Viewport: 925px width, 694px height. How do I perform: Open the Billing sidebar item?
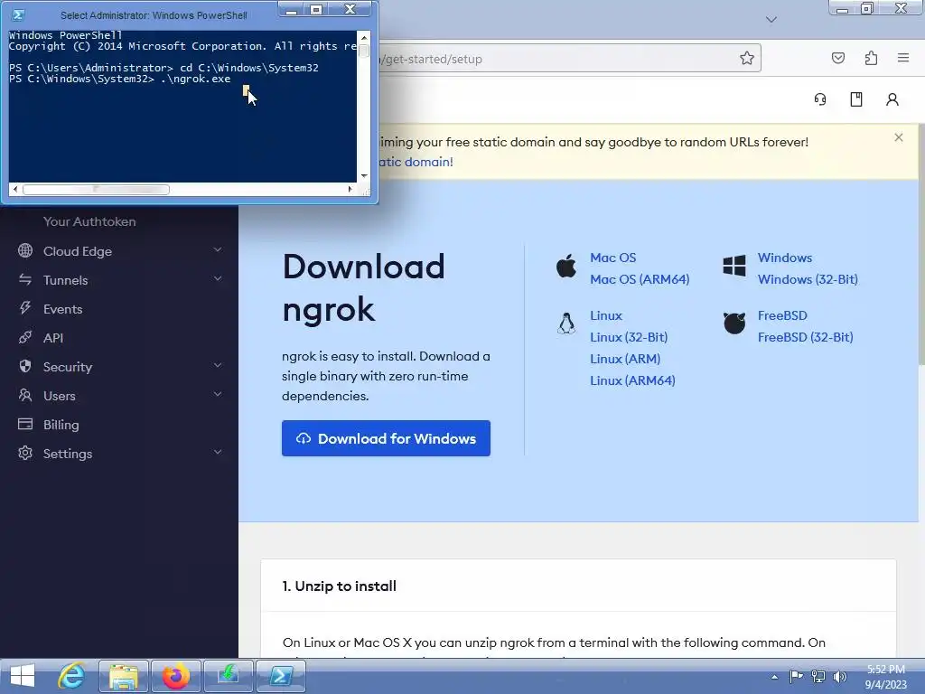[x=61, y=425]
